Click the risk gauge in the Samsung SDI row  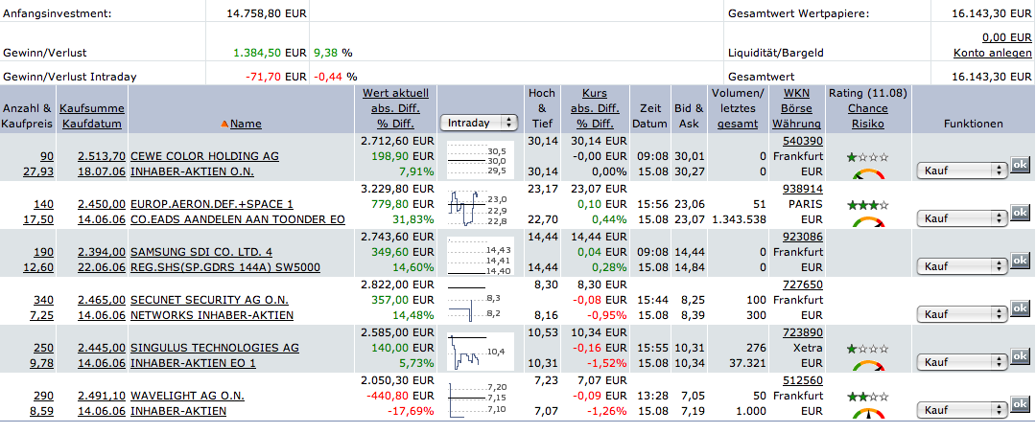tap(868, 270)
